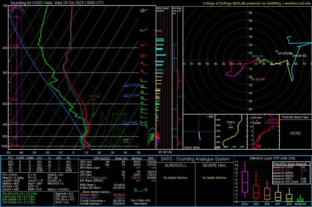
Task: Click the Potential Hazard Type header
Action: pos(295,117)
